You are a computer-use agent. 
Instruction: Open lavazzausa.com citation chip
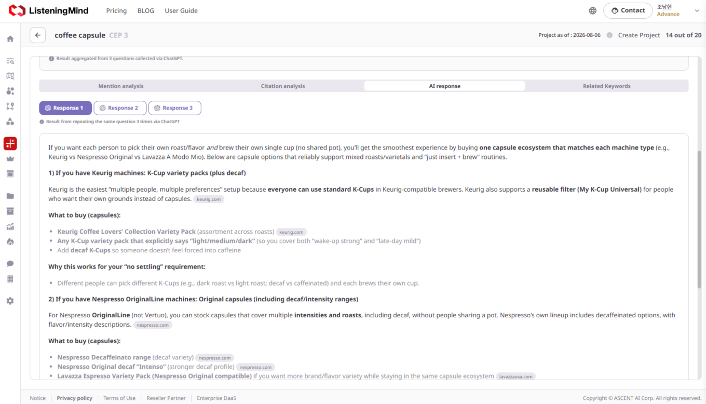(x=515, y=376)
